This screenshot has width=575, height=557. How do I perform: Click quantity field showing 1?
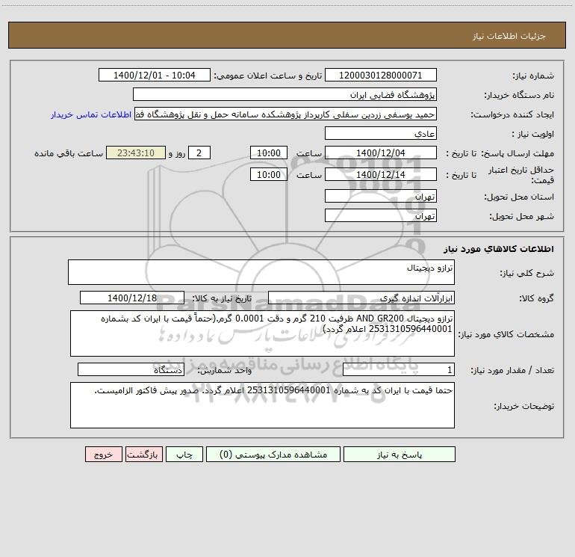click(399, 370)
